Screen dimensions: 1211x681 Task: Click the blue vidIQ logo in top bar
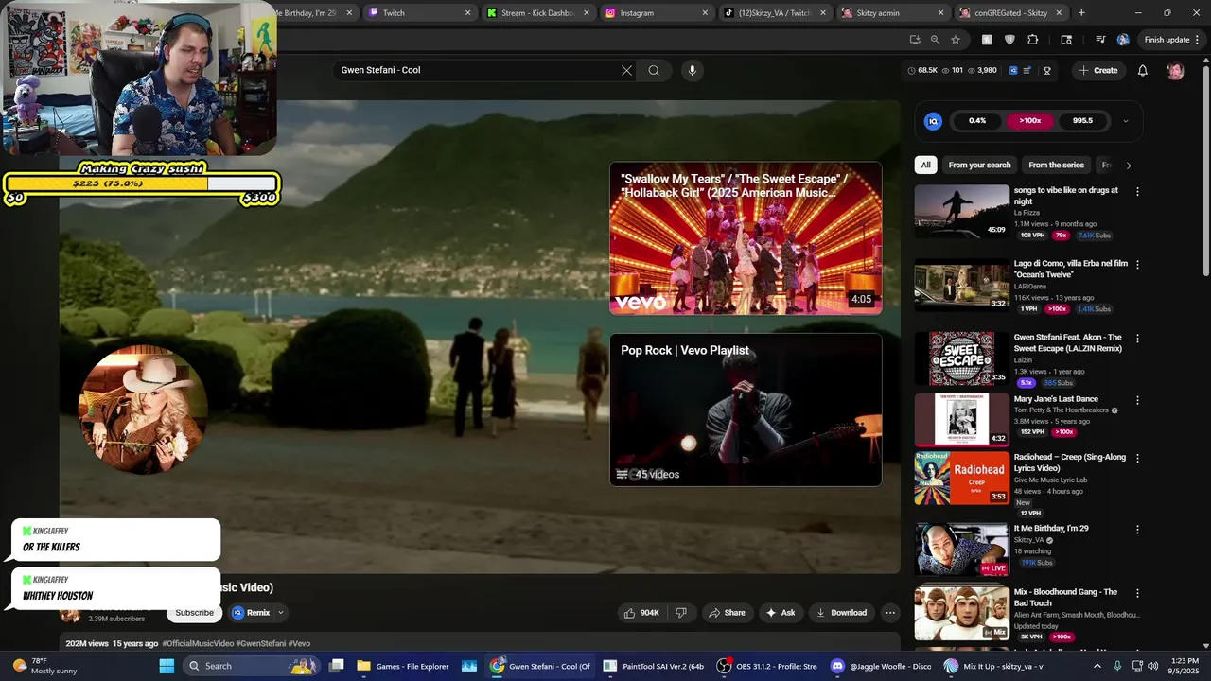(1013, 70)
